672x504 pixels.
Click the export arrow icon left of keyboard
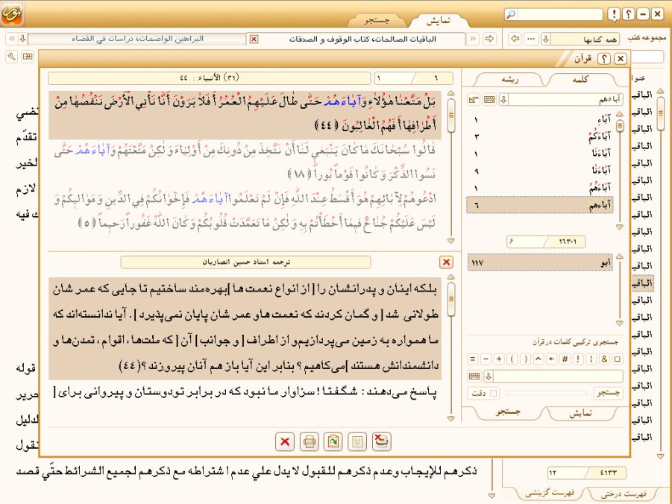tap(474, 99)
